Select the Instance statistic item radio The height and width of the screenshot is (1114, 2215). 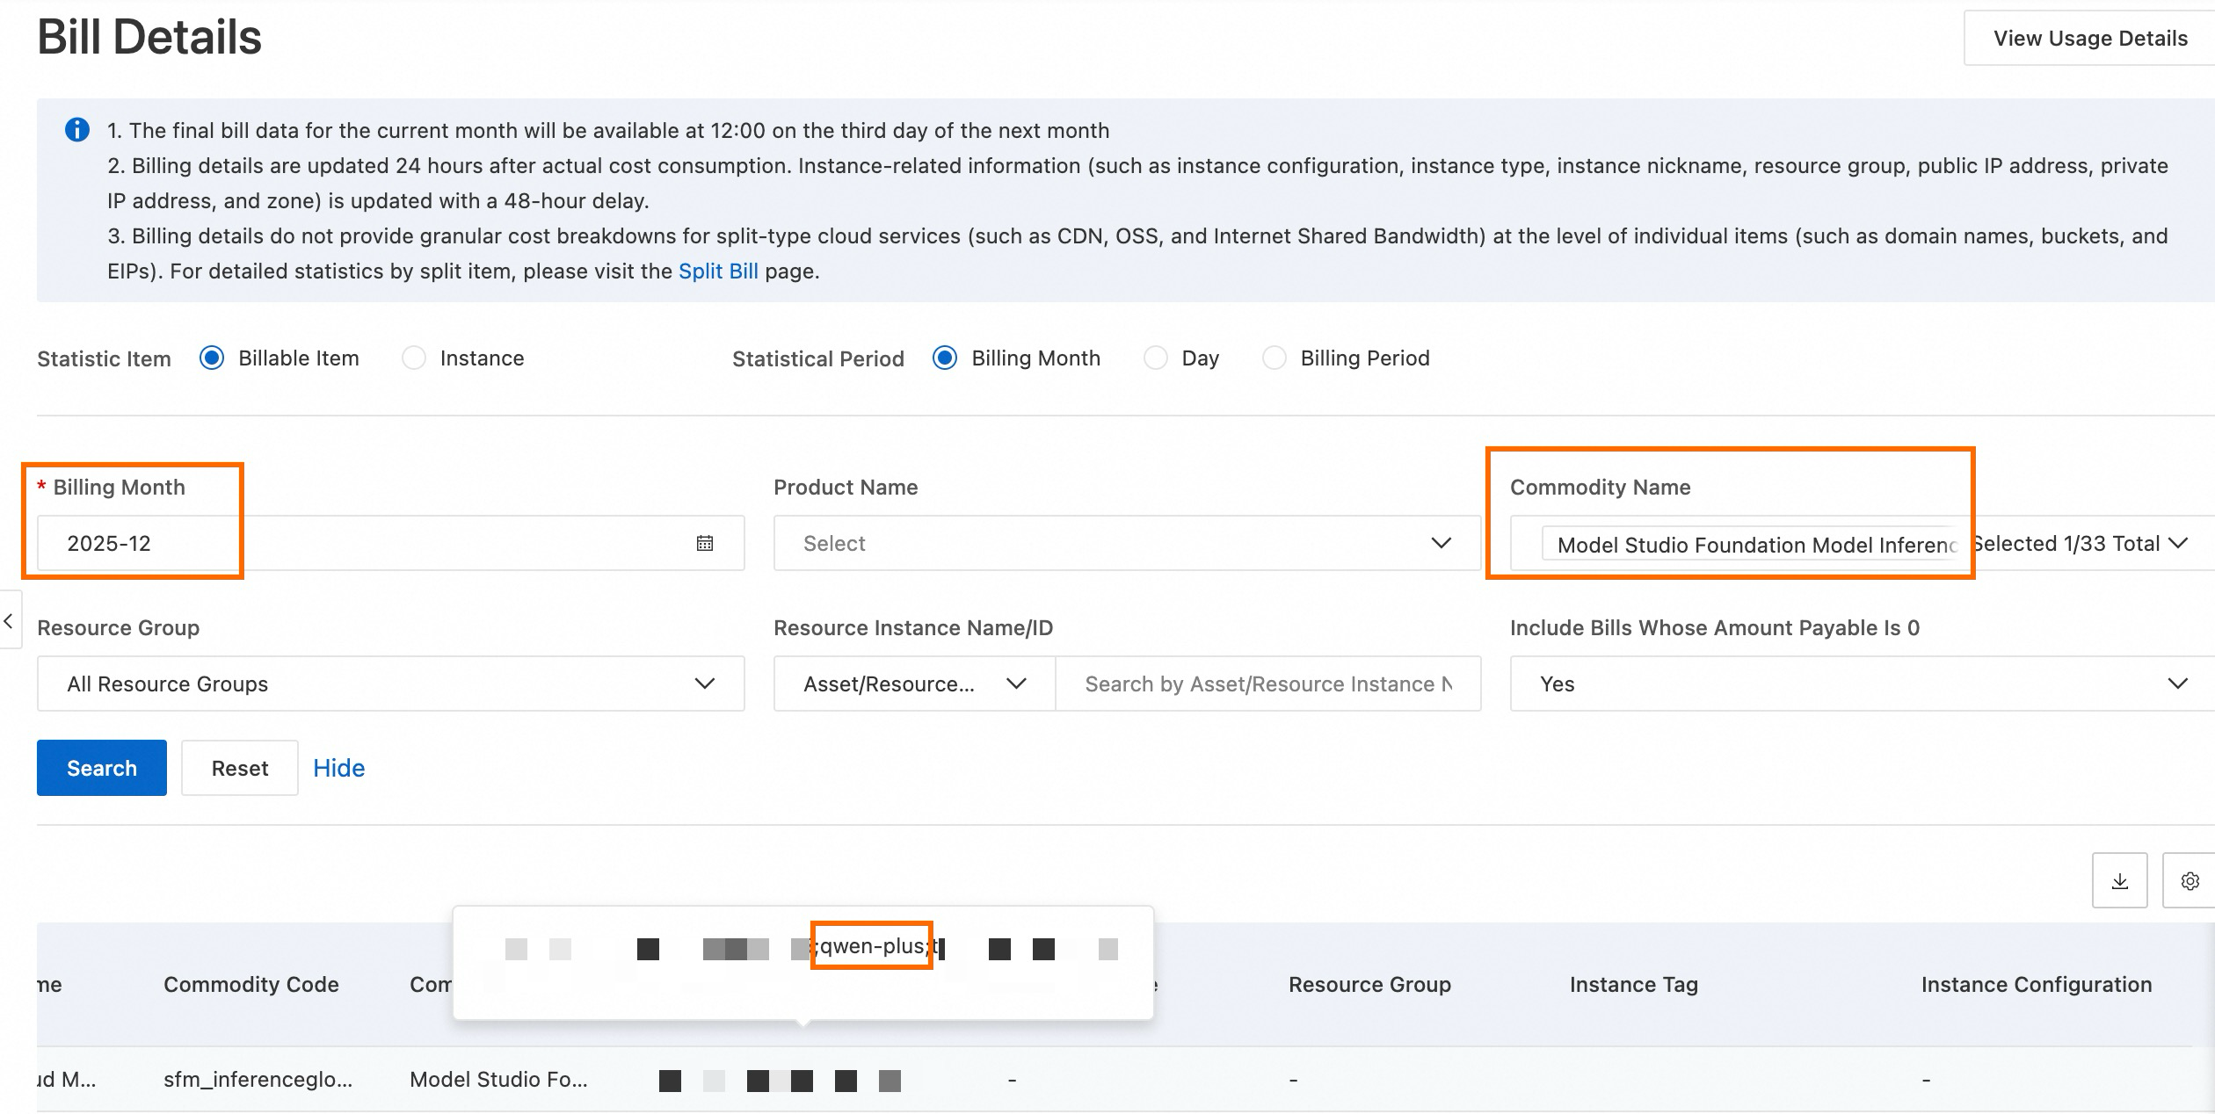point(414,358)
